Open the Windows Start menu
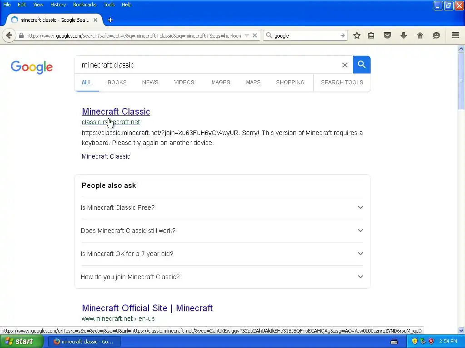Image resolution: width=465 pixels, height=348 pixels. pos(22,341)
